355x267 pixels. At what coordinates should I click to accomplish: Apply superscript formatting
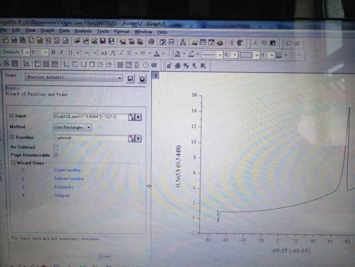79,53
